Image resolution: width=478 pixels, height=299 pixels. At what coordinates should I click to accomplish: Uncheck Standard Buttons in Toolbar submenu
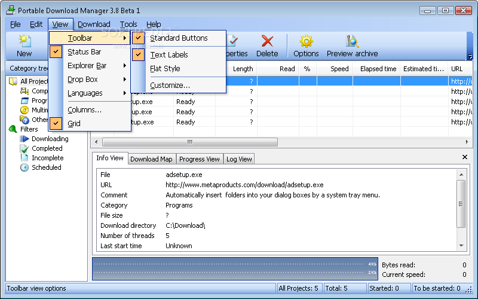click(x=179, y=38)
